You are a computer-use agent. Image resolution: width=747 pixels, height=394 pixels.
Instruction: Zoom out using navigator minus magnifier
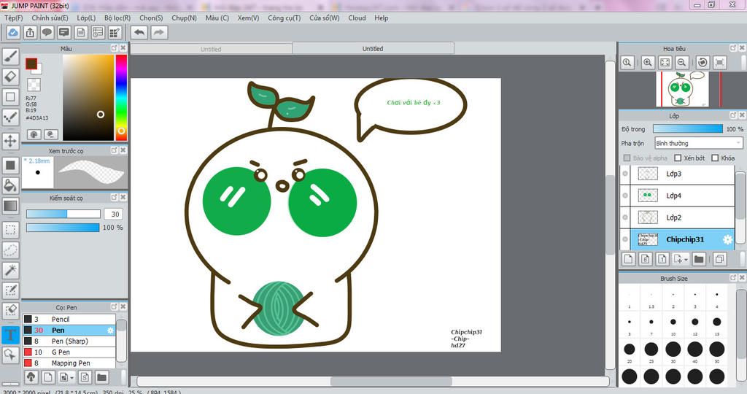point(682,63)
